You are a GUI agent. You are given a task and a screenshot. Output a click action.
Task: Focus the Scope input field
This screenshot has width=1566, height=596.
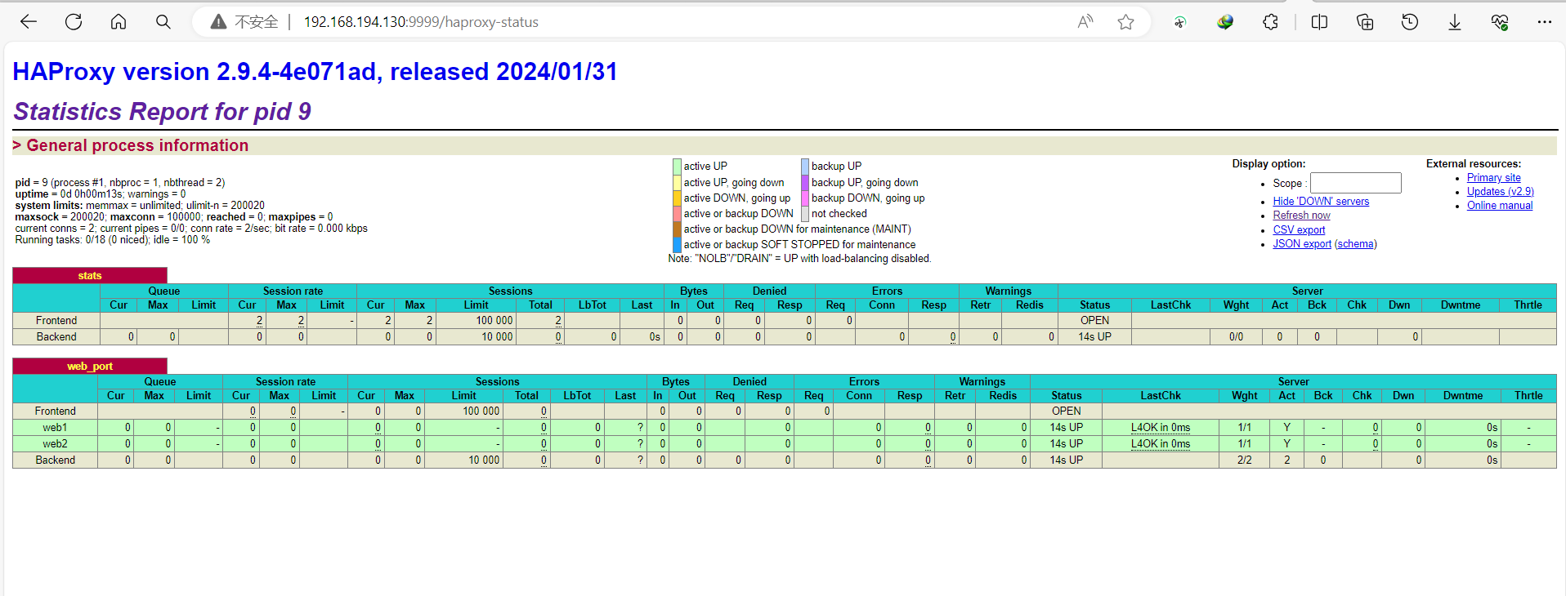1356,183
